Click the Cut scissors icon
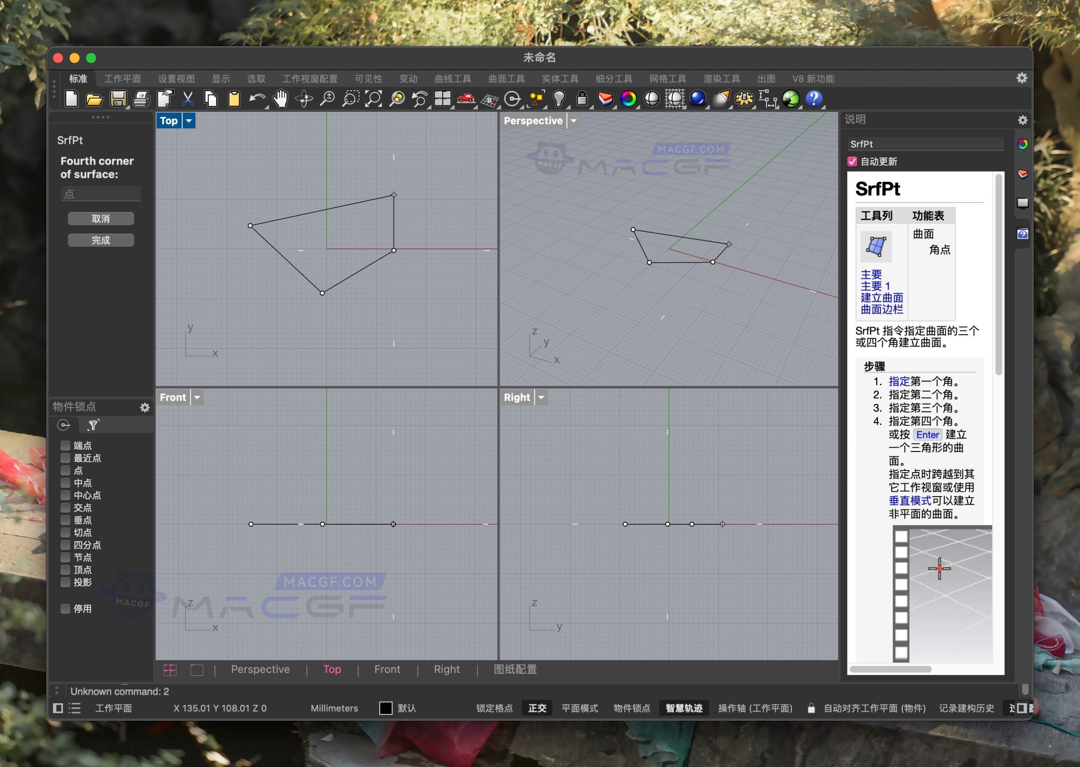Screen dimensions: 1080x767 point(187,99)
